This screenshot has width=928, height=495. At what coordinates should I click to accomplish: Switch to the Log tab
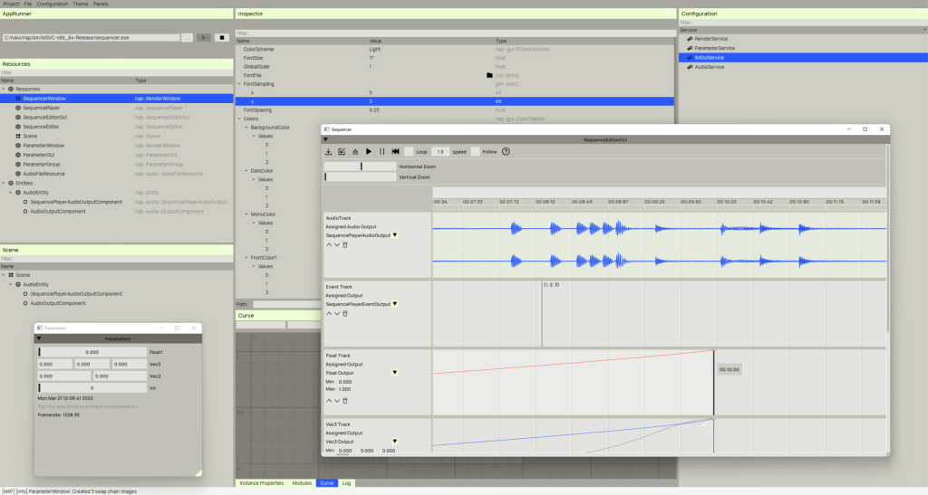[346, 483]
